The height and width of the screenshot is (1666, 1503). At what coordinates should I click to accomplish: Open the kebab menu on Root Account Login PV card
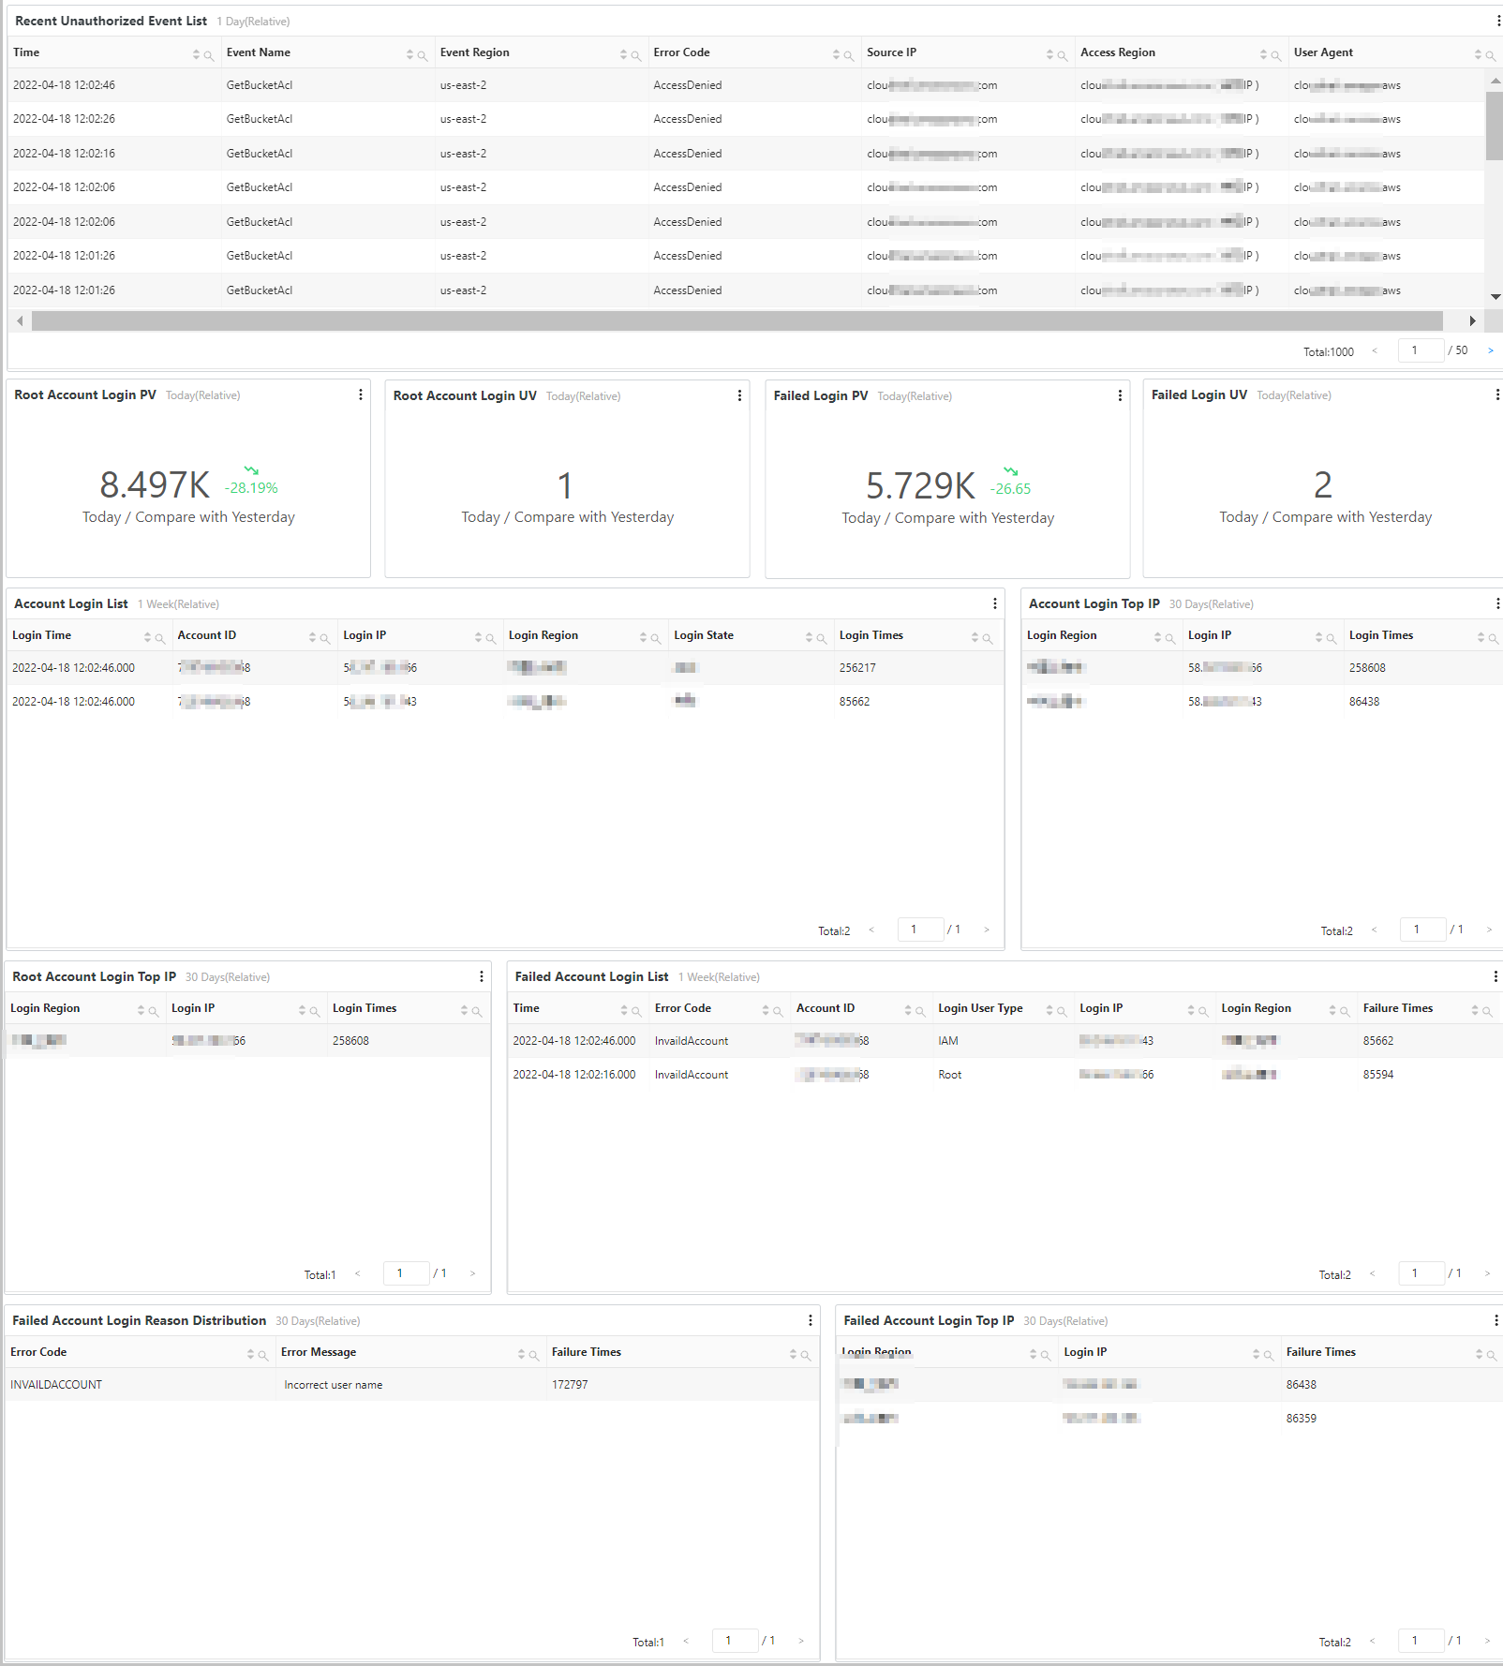[x=361, y=395]
